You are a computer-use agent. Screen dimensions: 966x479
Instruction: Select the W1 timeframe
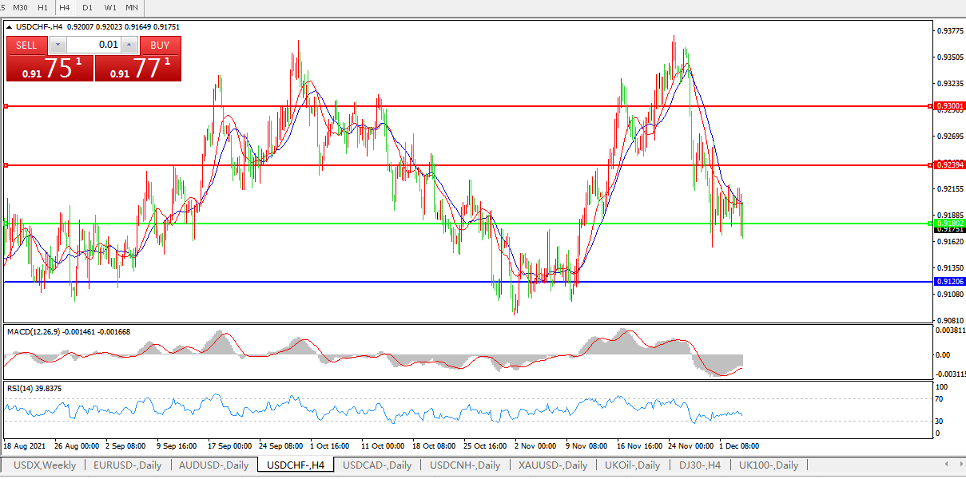coord(109,7)
